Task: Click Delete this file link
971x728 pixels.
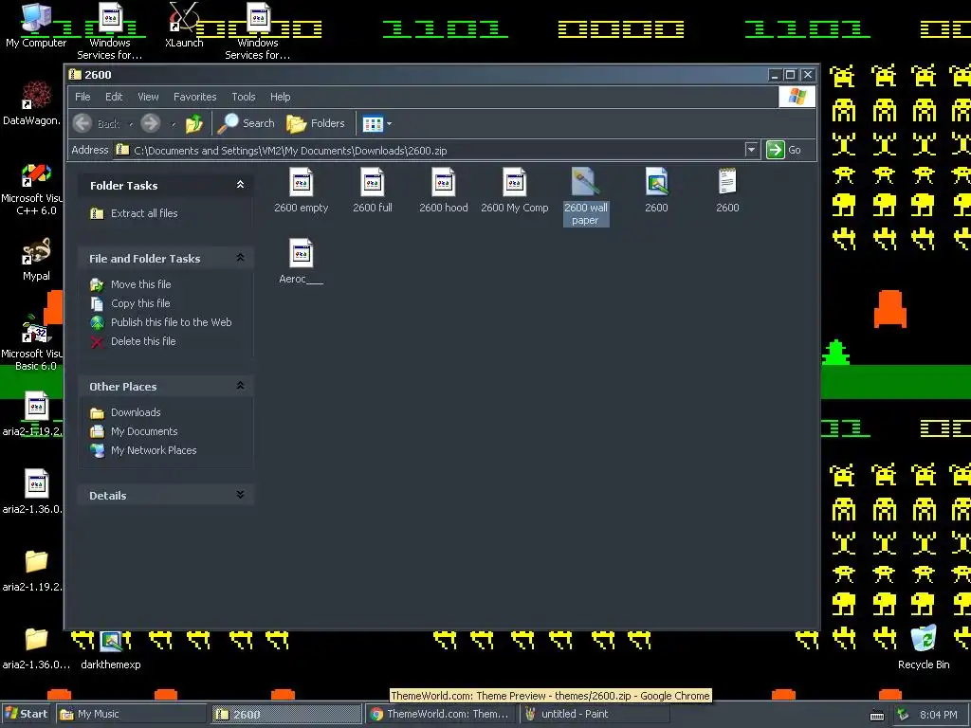Action: coord(143,341)
